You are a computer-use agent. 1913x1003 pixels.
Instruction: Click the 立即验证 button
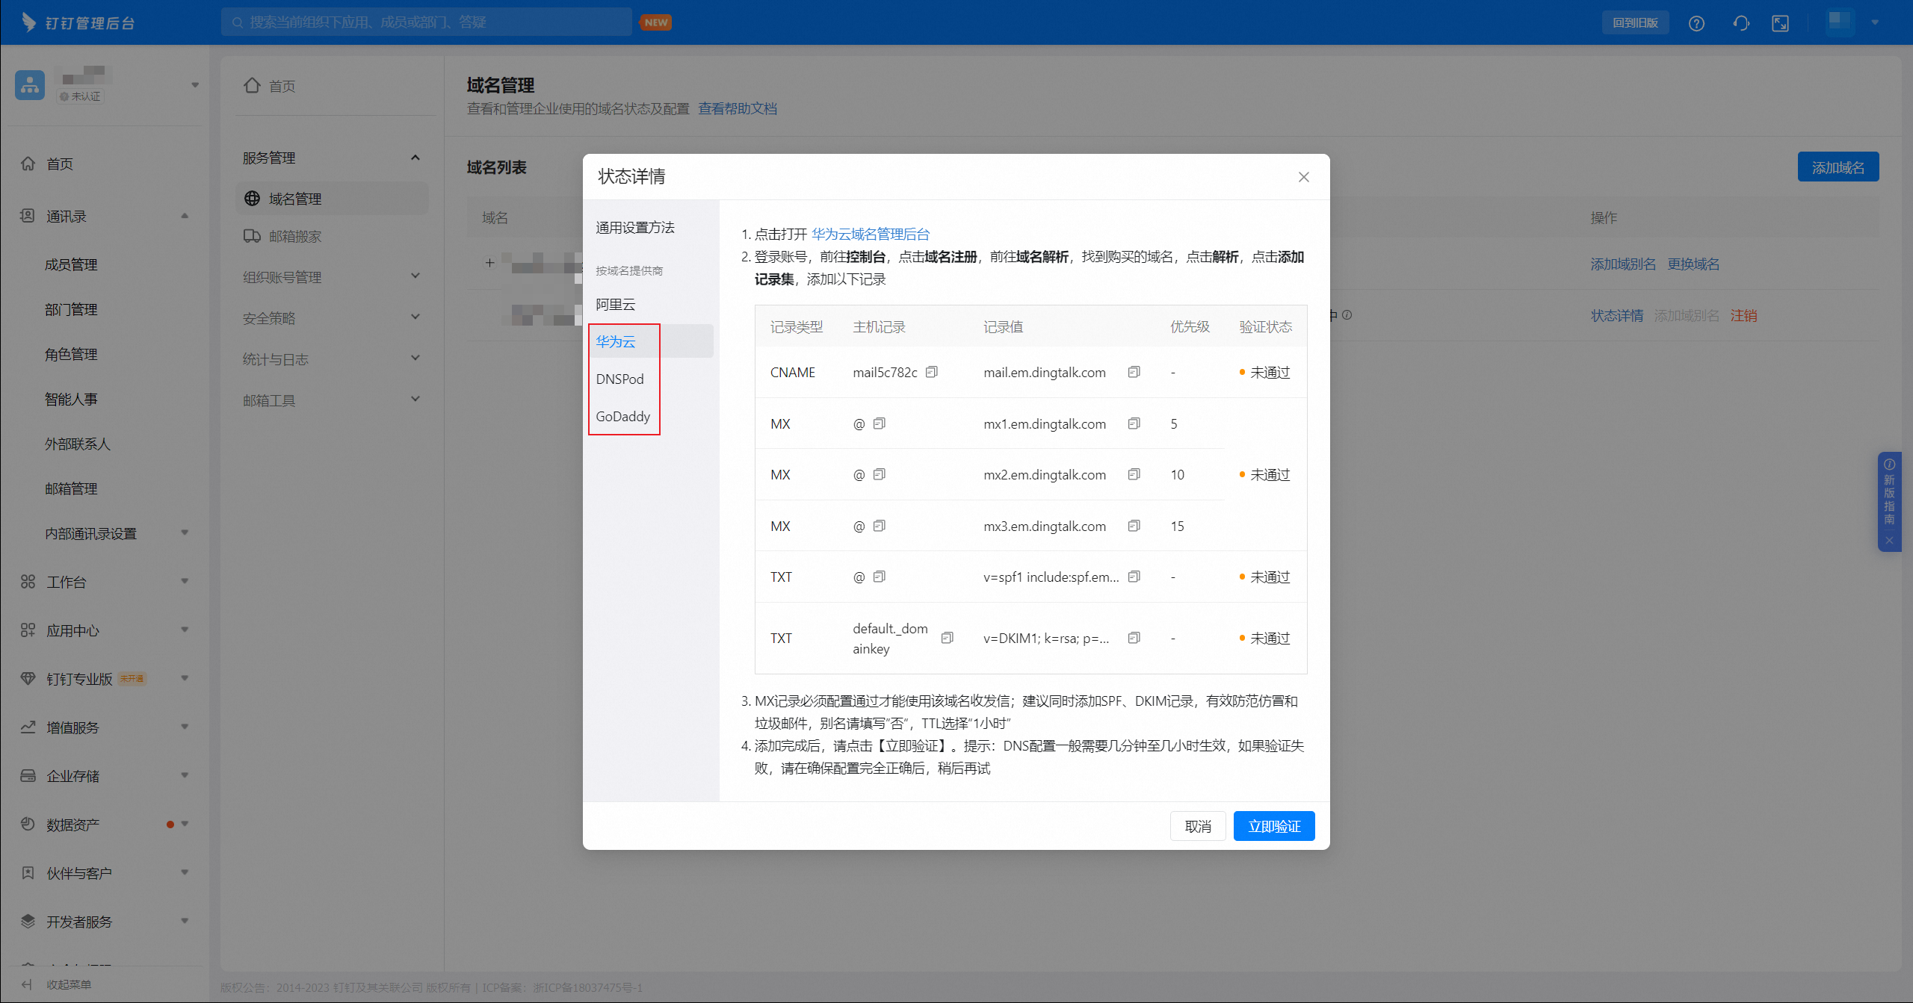[1273, 826]
